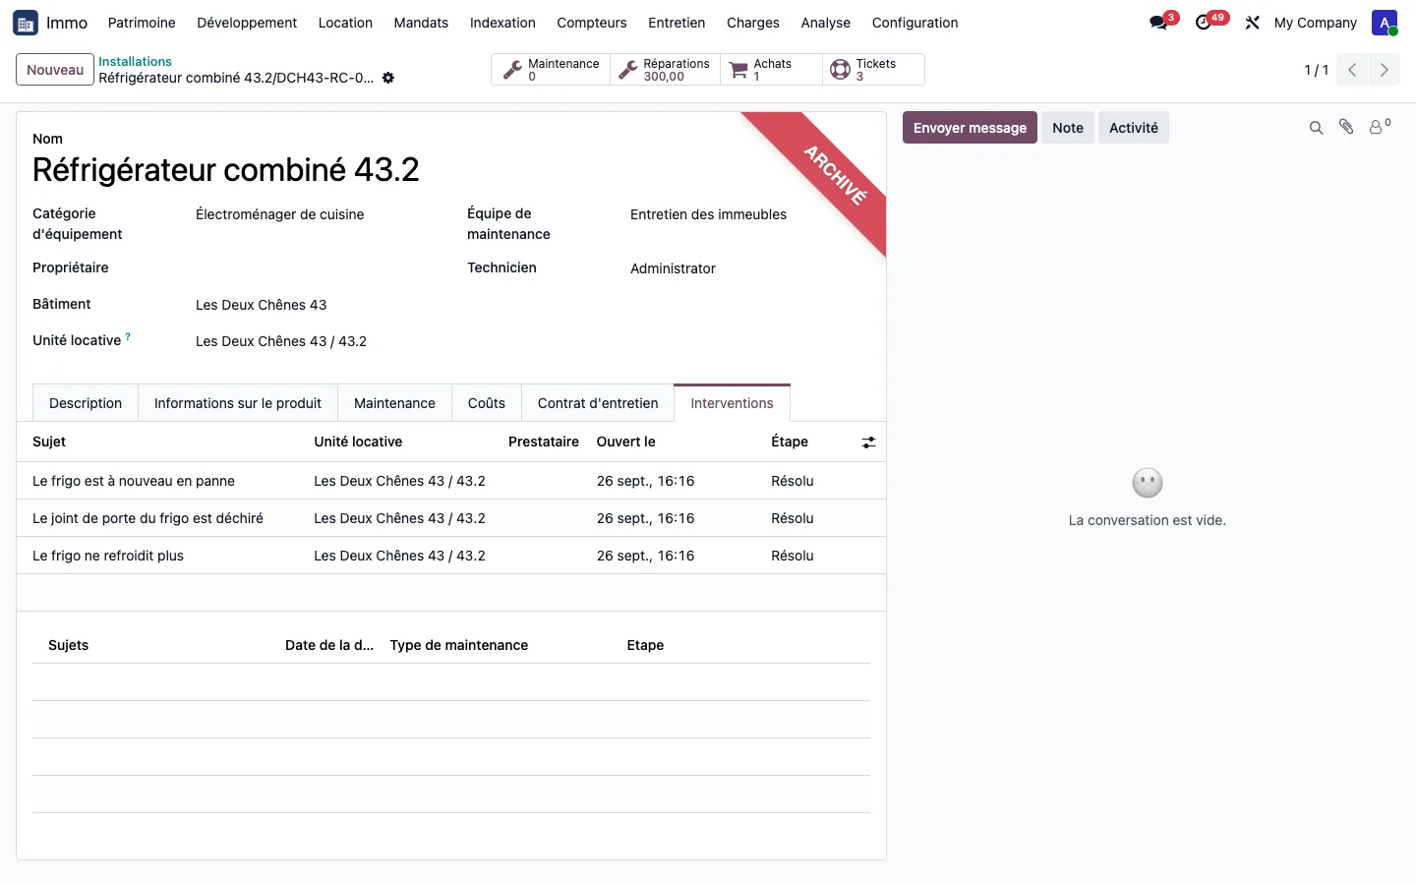Click the user avatar icon
The width and height of the screenshot is (1416, 885).
(x=1385, y=23)
